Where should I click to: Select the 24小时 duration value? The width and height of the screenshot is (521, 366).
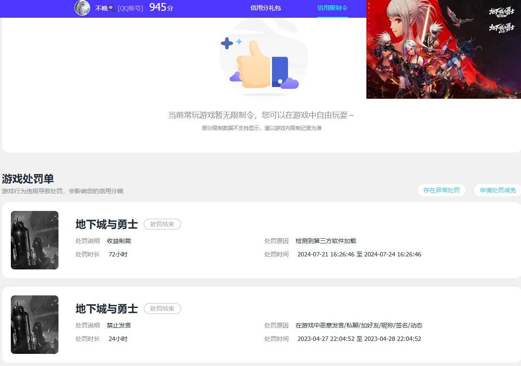coord(118,339)
